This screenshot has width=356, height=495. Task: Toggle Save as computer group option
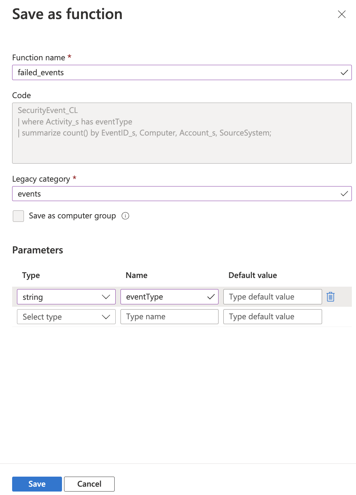[x=18, y=216]
